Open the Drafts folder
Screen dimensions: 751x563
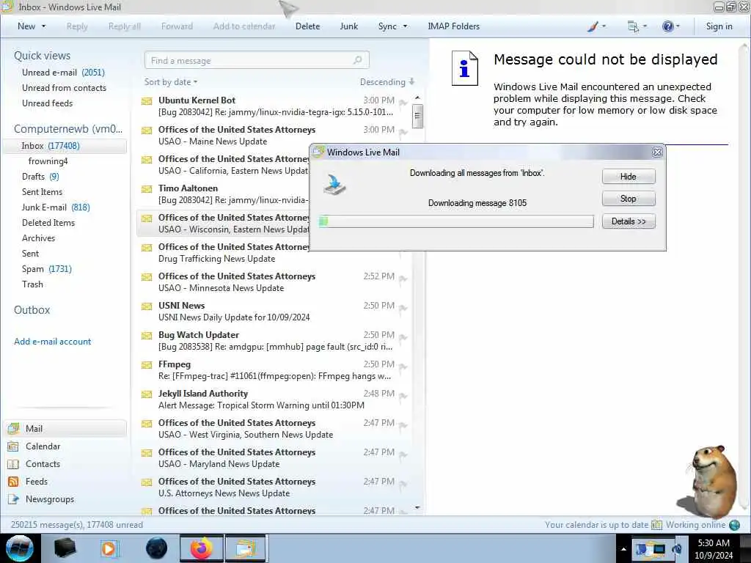40,176
